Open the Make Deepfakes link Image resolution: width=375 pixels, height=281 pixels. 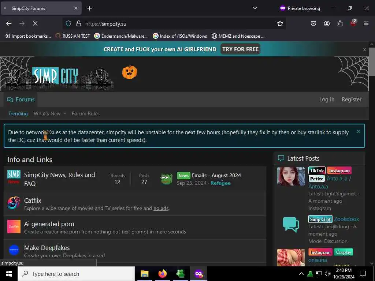click(x=47, y=248)
